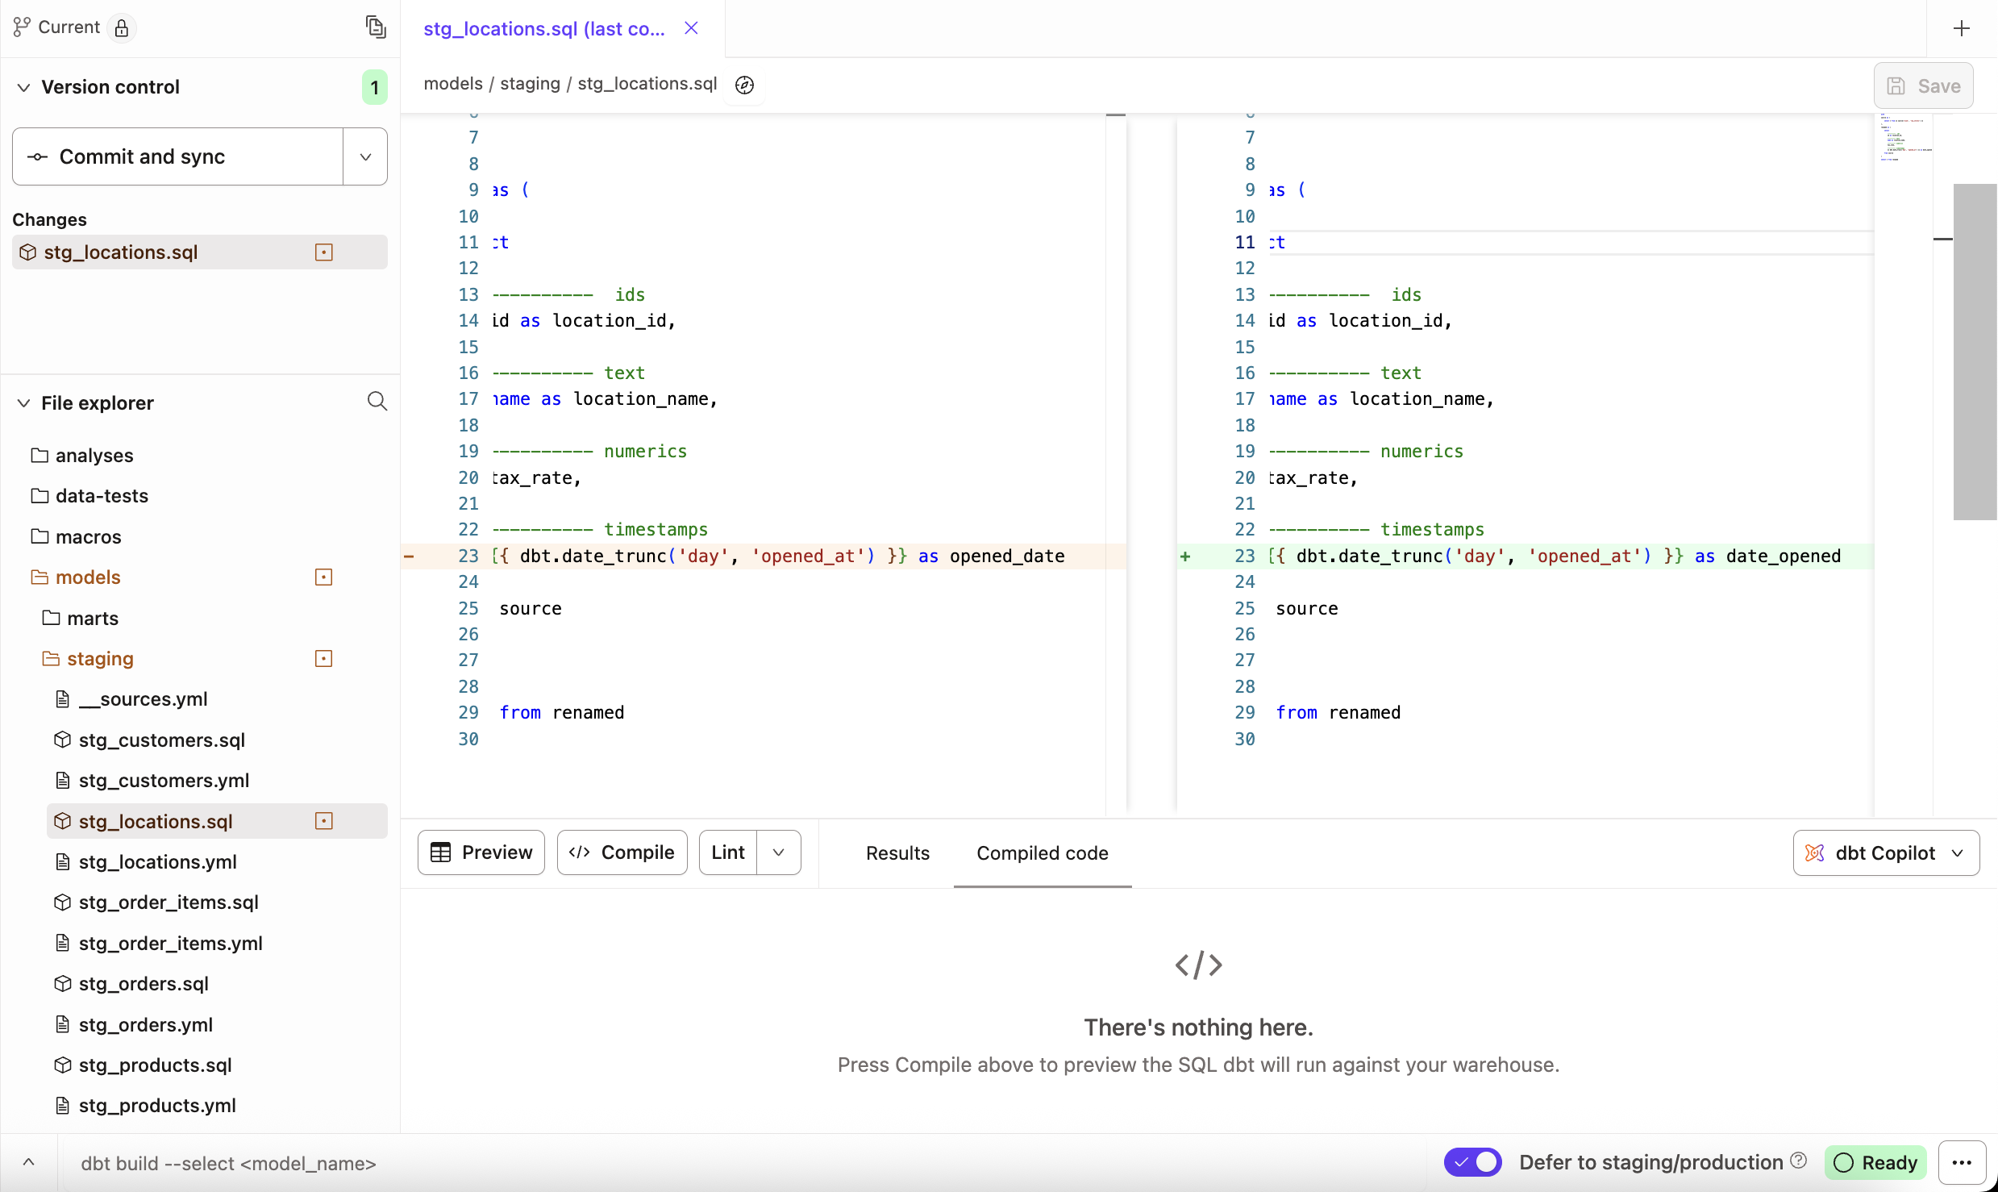Select the stg_locations.sql editor tab
Screen dimensions: 1998x1192
542,28
